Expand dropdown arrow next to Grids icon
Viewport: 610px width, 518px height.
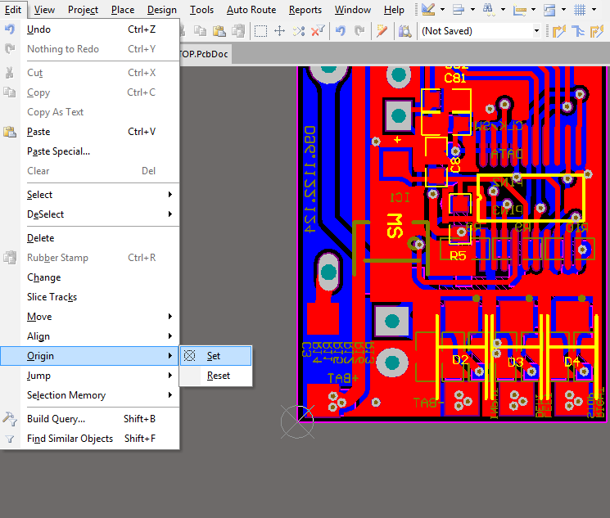point(594,9)
